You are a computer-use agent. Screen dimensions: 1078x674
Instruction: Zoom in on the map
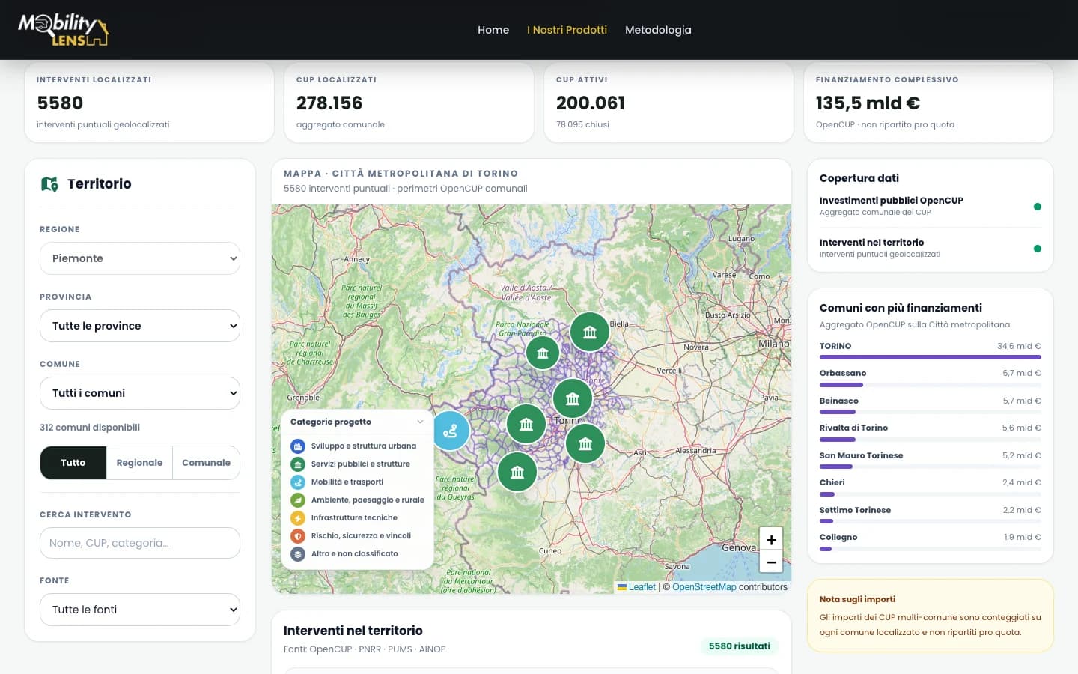[x=771, y=539]
